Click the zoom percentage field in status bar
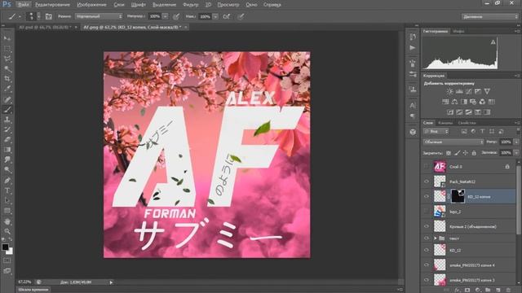Viewport: 522px width, 293px height. (24, 282)
